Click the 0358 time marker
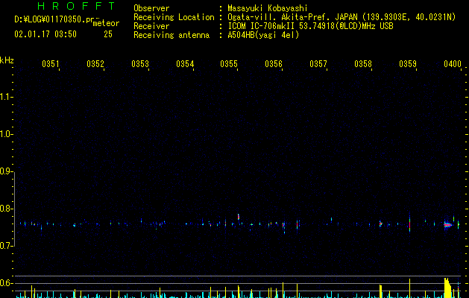Image resolution: width=469 pixels, height=298 pixels. click(363, 63)
